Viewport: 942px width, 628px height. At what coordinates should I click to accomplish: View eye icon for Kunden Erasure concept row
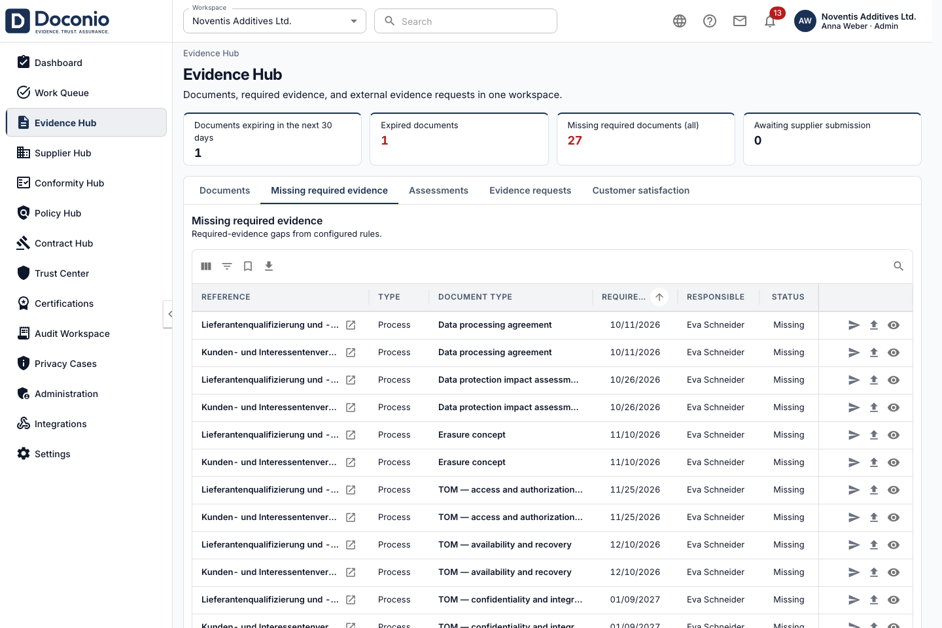click(x=894, y=462)
